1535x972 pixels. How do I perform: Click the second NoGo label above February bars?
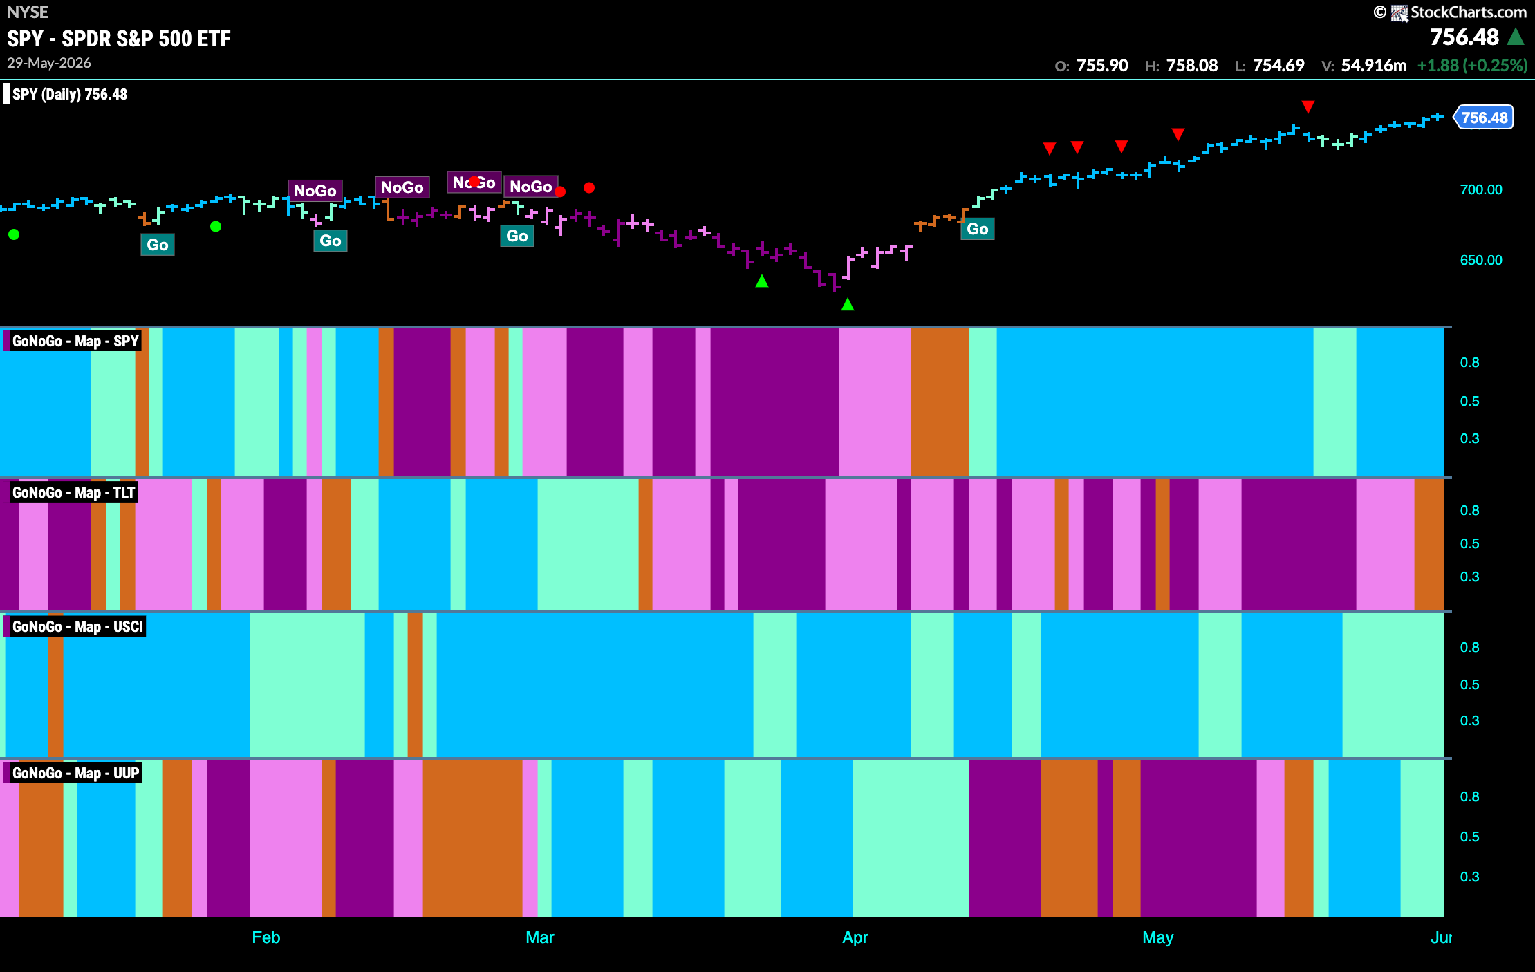click(402, 187)
